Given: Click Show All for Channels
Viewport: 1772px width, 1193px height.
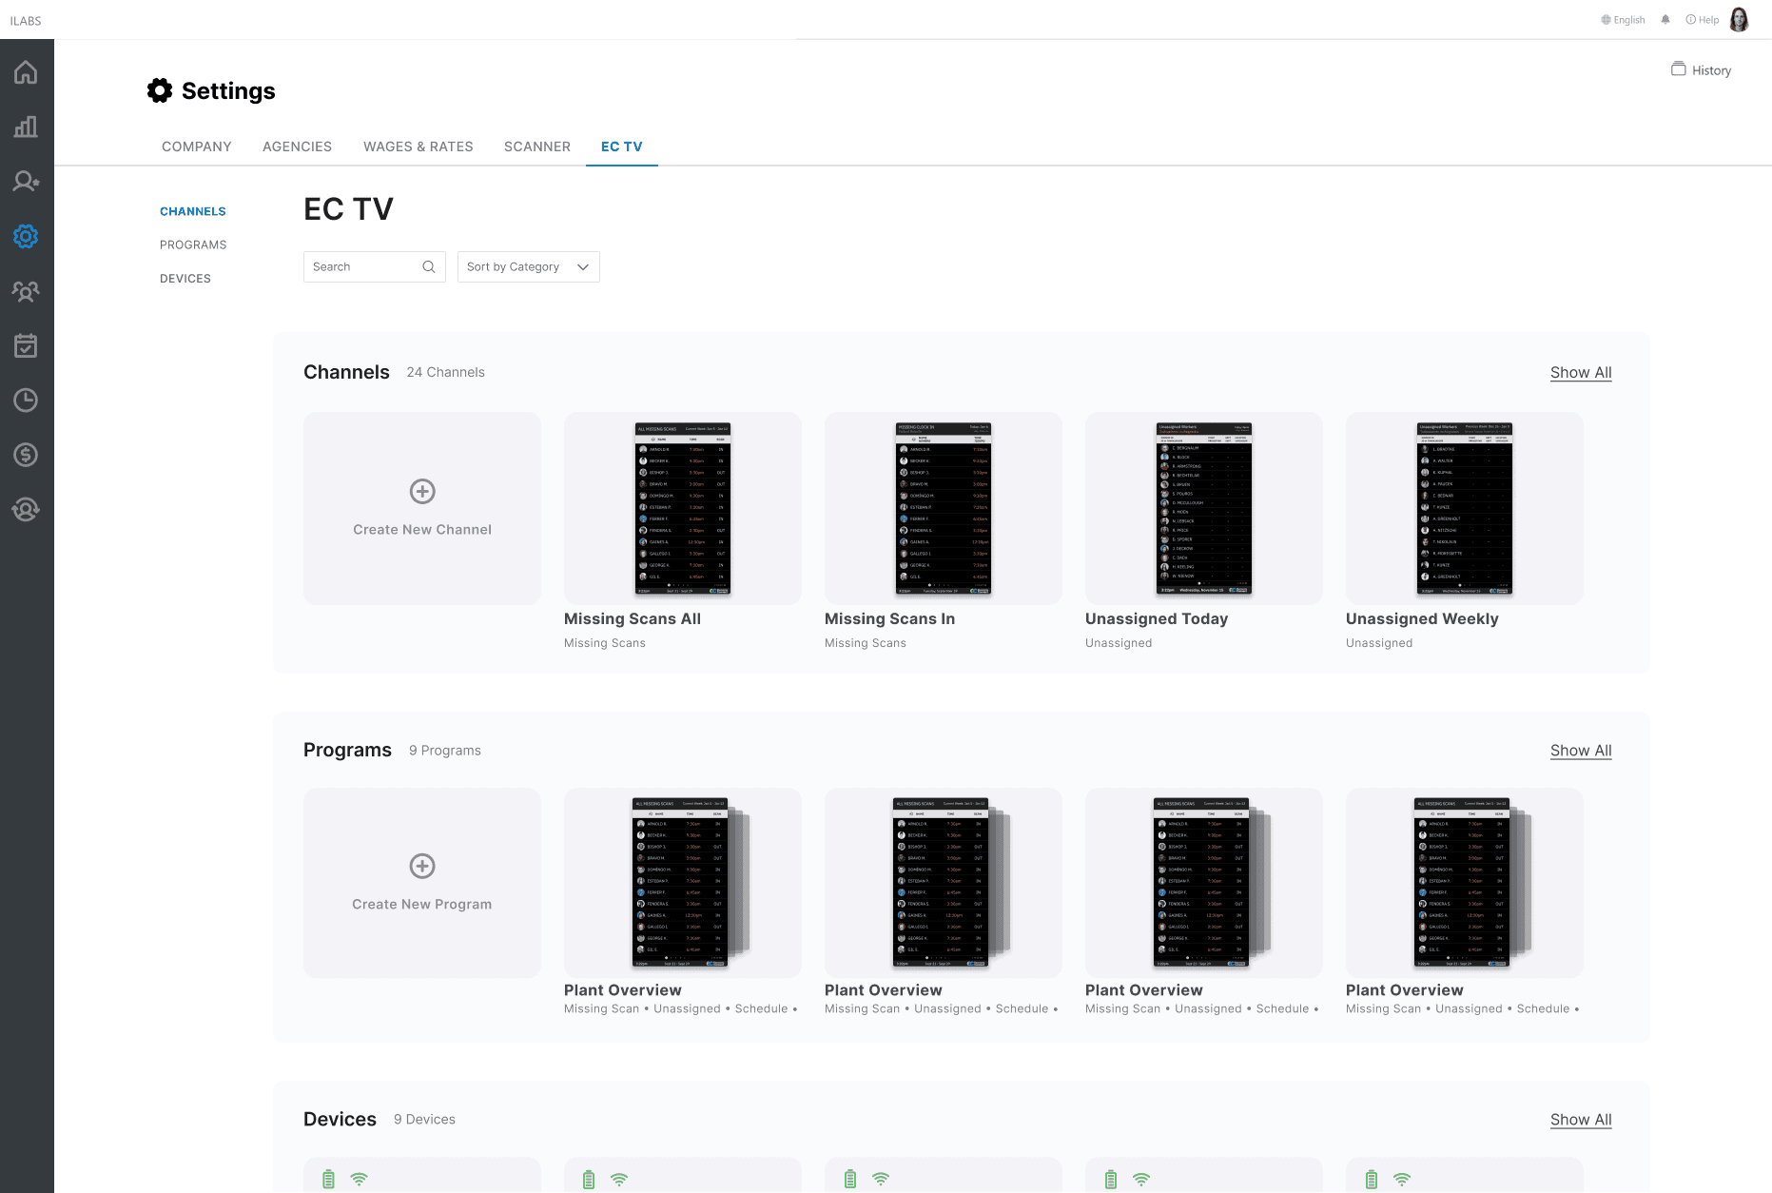Looking at the screenshot, I should (x=1581, y=372).
